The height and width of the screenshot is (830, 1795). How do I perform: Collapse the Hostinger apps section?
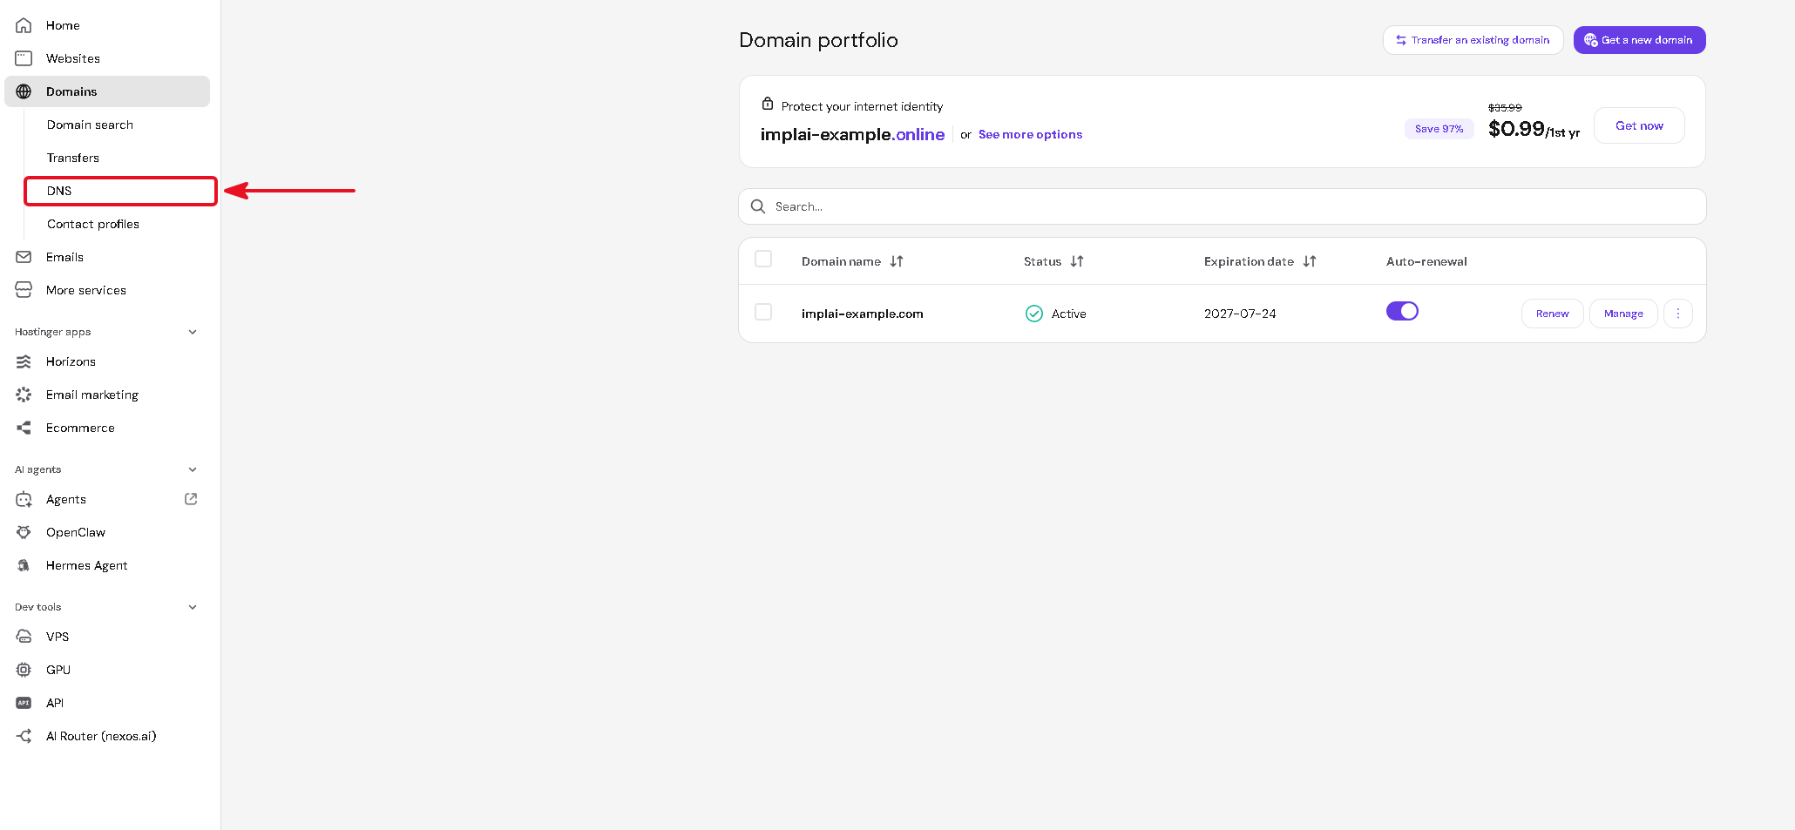point(193,332)
